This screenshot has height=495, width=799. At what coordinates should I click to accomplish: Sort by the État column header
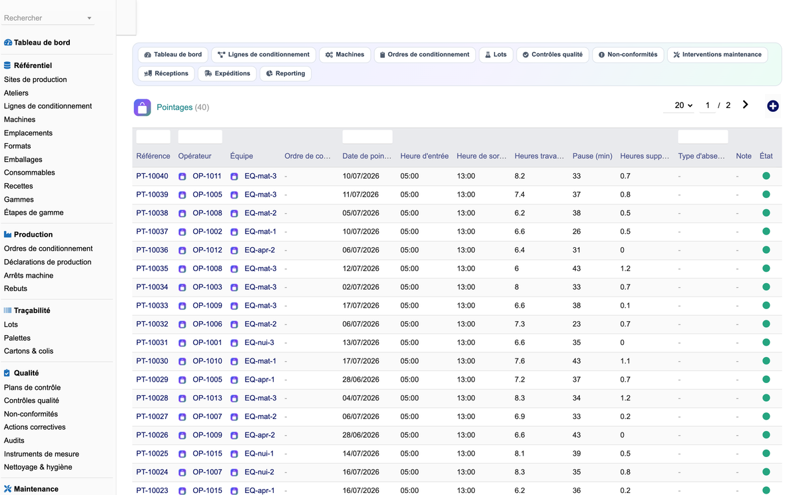[x=766, y=156]
